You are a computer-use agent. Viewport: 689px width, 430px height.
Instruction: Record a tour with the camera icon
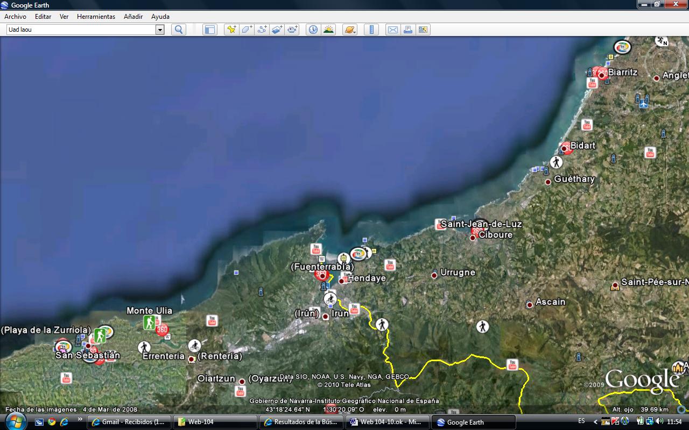point(292,30)
